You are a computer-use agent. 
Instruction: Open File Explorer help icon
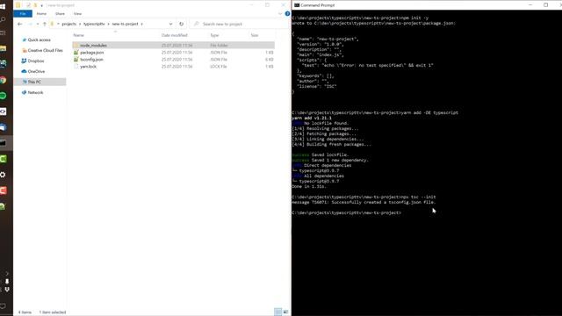point(287,14)
